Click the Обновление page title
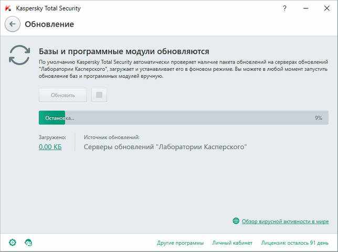This screenshot has height=252, width=338. [x=49, y=24]
